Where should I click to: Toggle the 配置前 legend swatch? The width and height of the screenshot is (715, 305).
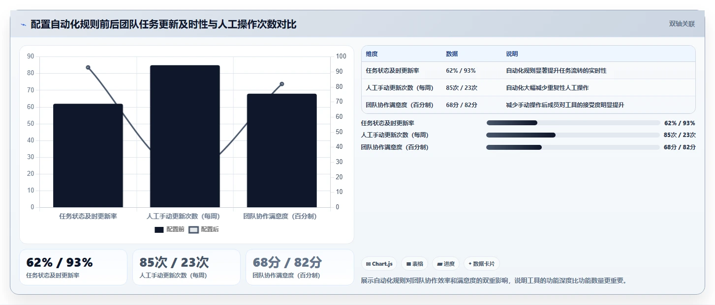tap(159, 229)
